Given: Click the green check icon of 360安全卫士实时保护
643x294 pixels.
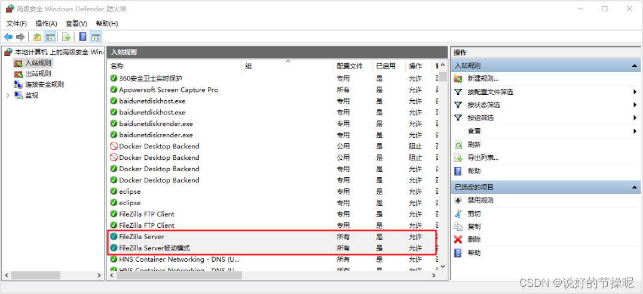Looking at the screenshot, I should (x=114, y=78).
